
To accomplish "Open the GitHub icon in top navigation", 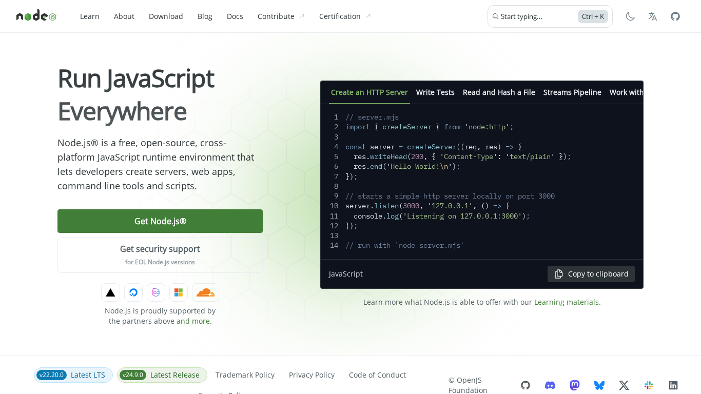I will click(675, 16).
